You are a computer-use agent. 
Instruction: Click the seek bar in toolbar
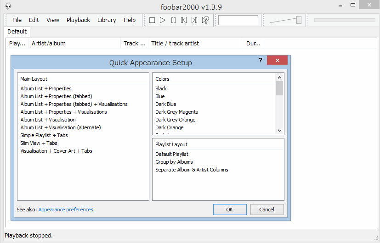coord(345,20)
